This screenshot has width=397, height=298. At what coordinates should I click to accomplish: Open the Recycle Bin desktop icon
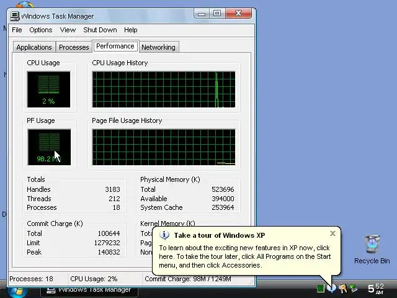pyautogui.click(x=372, y=250)
